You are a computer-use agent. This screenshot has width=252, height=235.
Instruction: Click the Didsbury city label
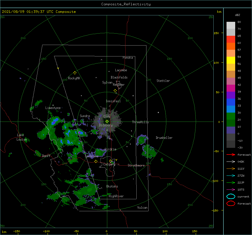click(106, 125)
